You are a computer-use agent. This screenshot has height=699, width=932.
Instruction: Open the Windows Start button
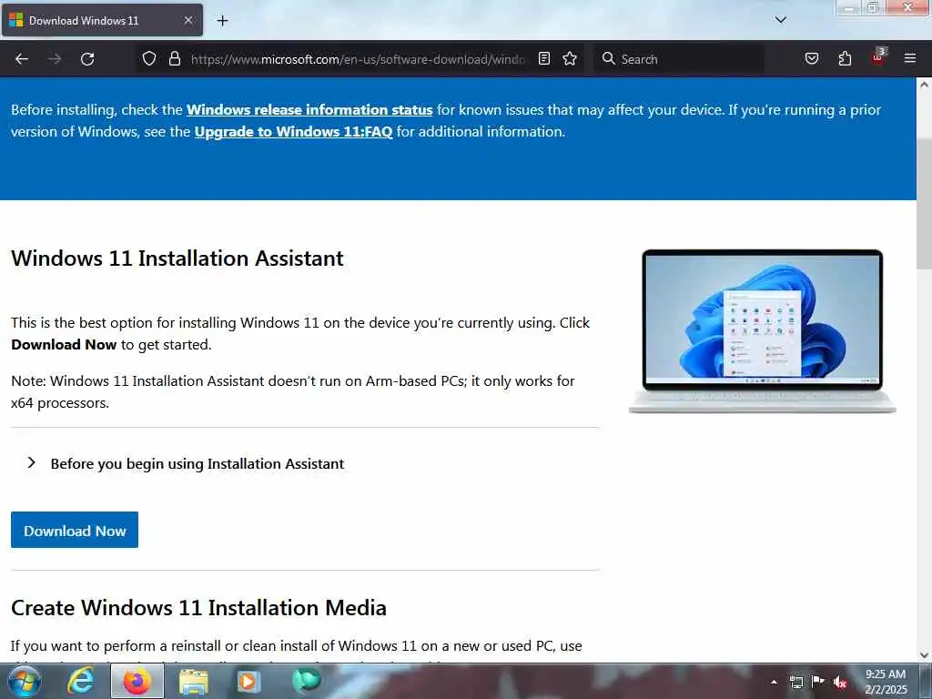(25, 682)
